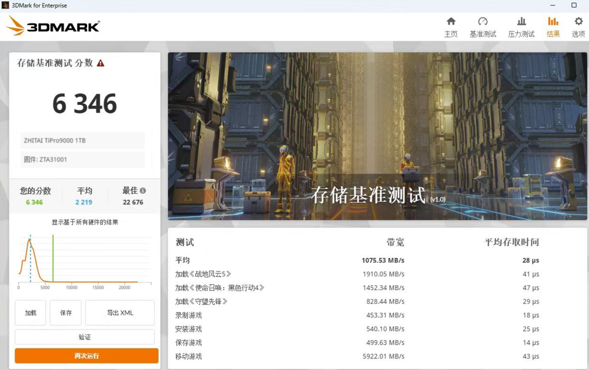This screenshot has height=370, width=589.
Task: Click your score value 6 346 in green
Action: 34,202
